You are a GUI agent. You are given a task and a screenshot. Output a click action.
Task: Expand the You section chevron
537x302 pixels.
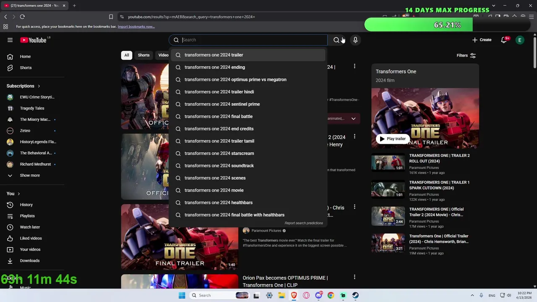point(19,194)
